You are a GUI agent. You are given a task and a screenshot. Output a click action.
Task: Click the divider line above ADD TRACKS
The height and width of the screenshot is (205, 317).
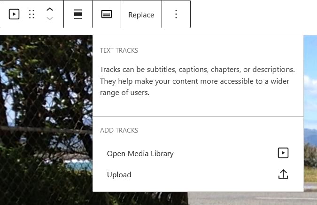pos(198,117)
